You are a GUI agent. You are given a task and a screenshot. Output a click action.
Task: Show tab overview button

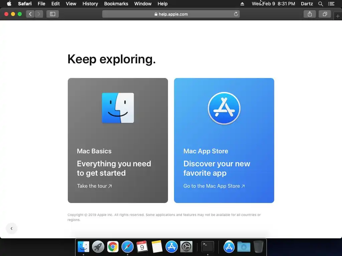pyautogui.click(x=325, y=14)
